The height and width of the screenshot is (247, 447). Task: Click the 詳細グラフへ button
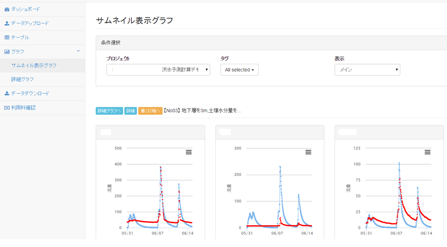pyautogui.click(x=109, y=111)
